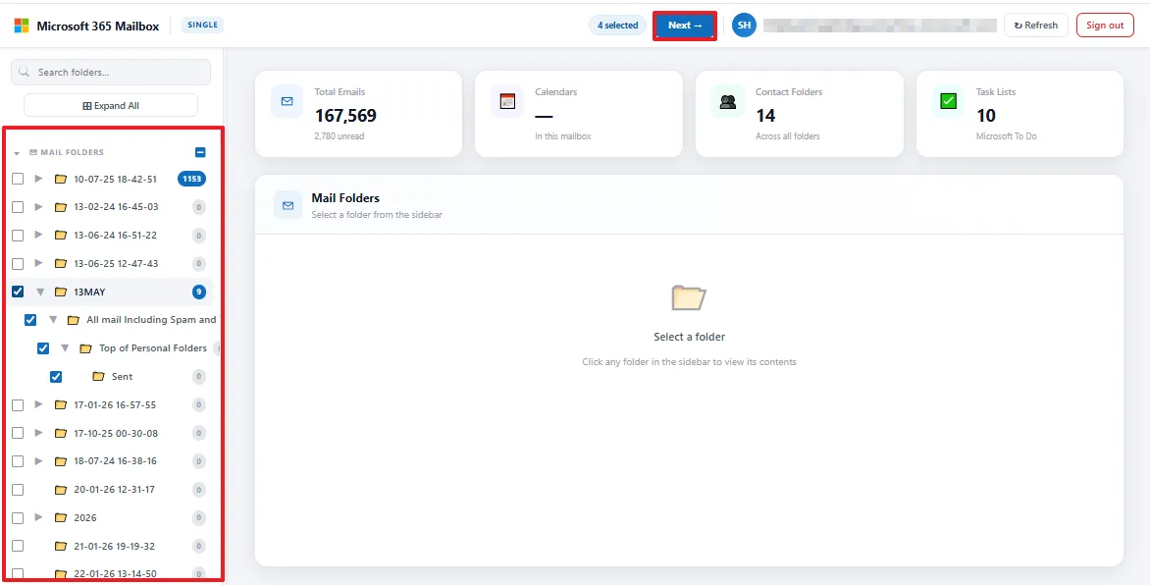1150x585 pixels.
Task: Click the Contact Folders people icon
Action: [x=727, y=101]
